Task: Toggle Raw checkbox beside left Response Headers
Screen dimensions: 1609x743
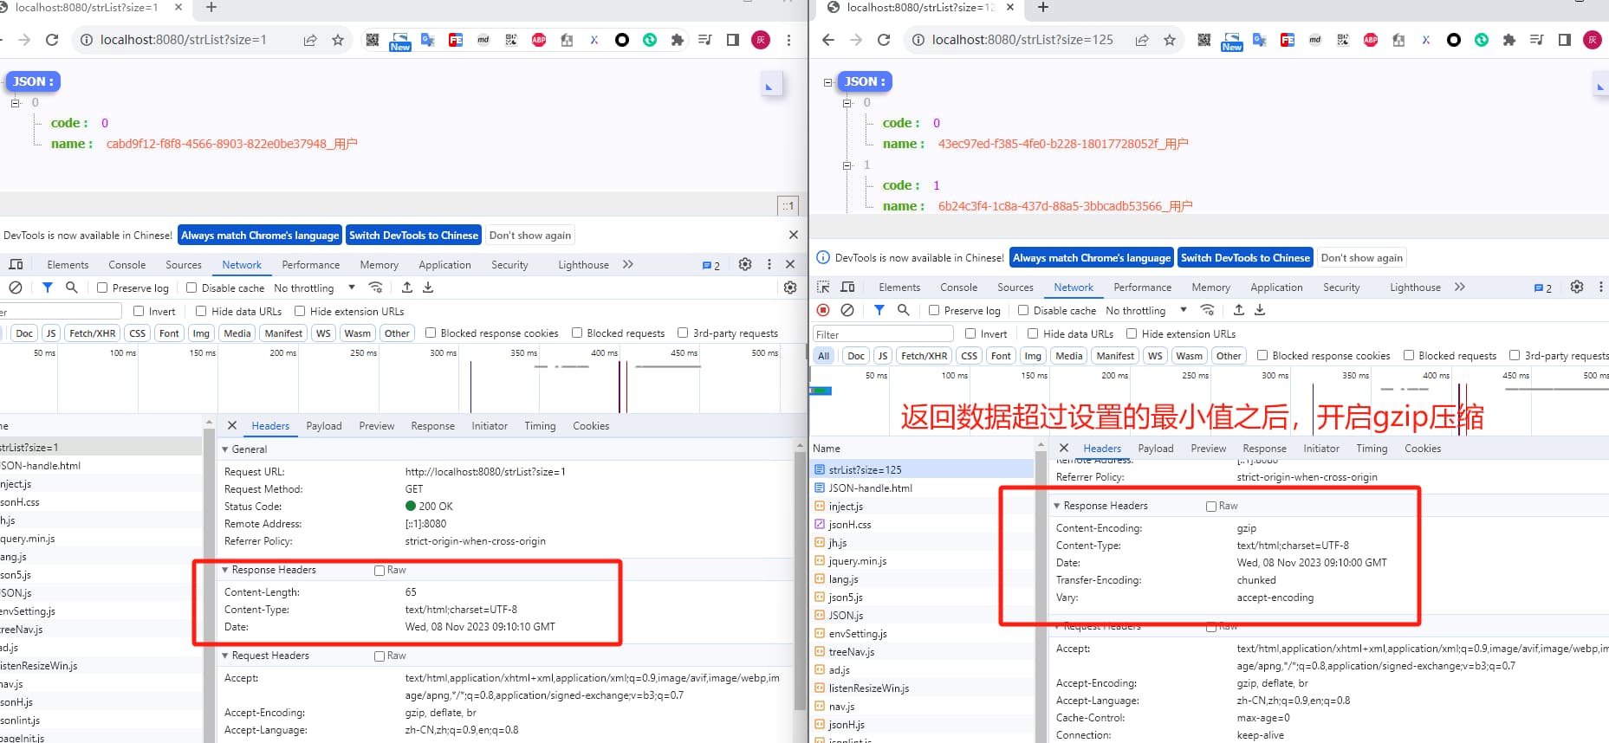Action: pyautogui.click(x=380, y=571)
